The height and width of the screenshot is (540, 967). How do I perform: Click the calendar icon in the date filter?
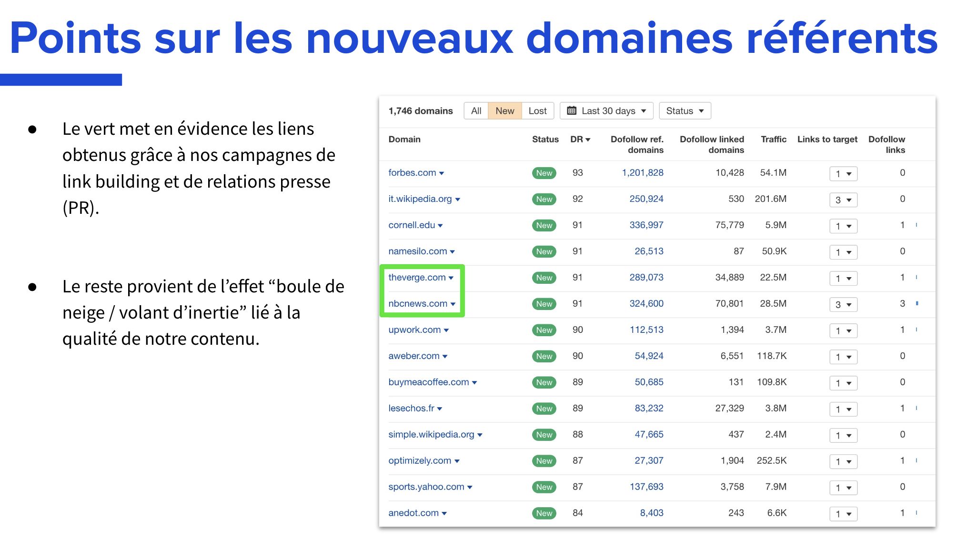click(572, 110)
